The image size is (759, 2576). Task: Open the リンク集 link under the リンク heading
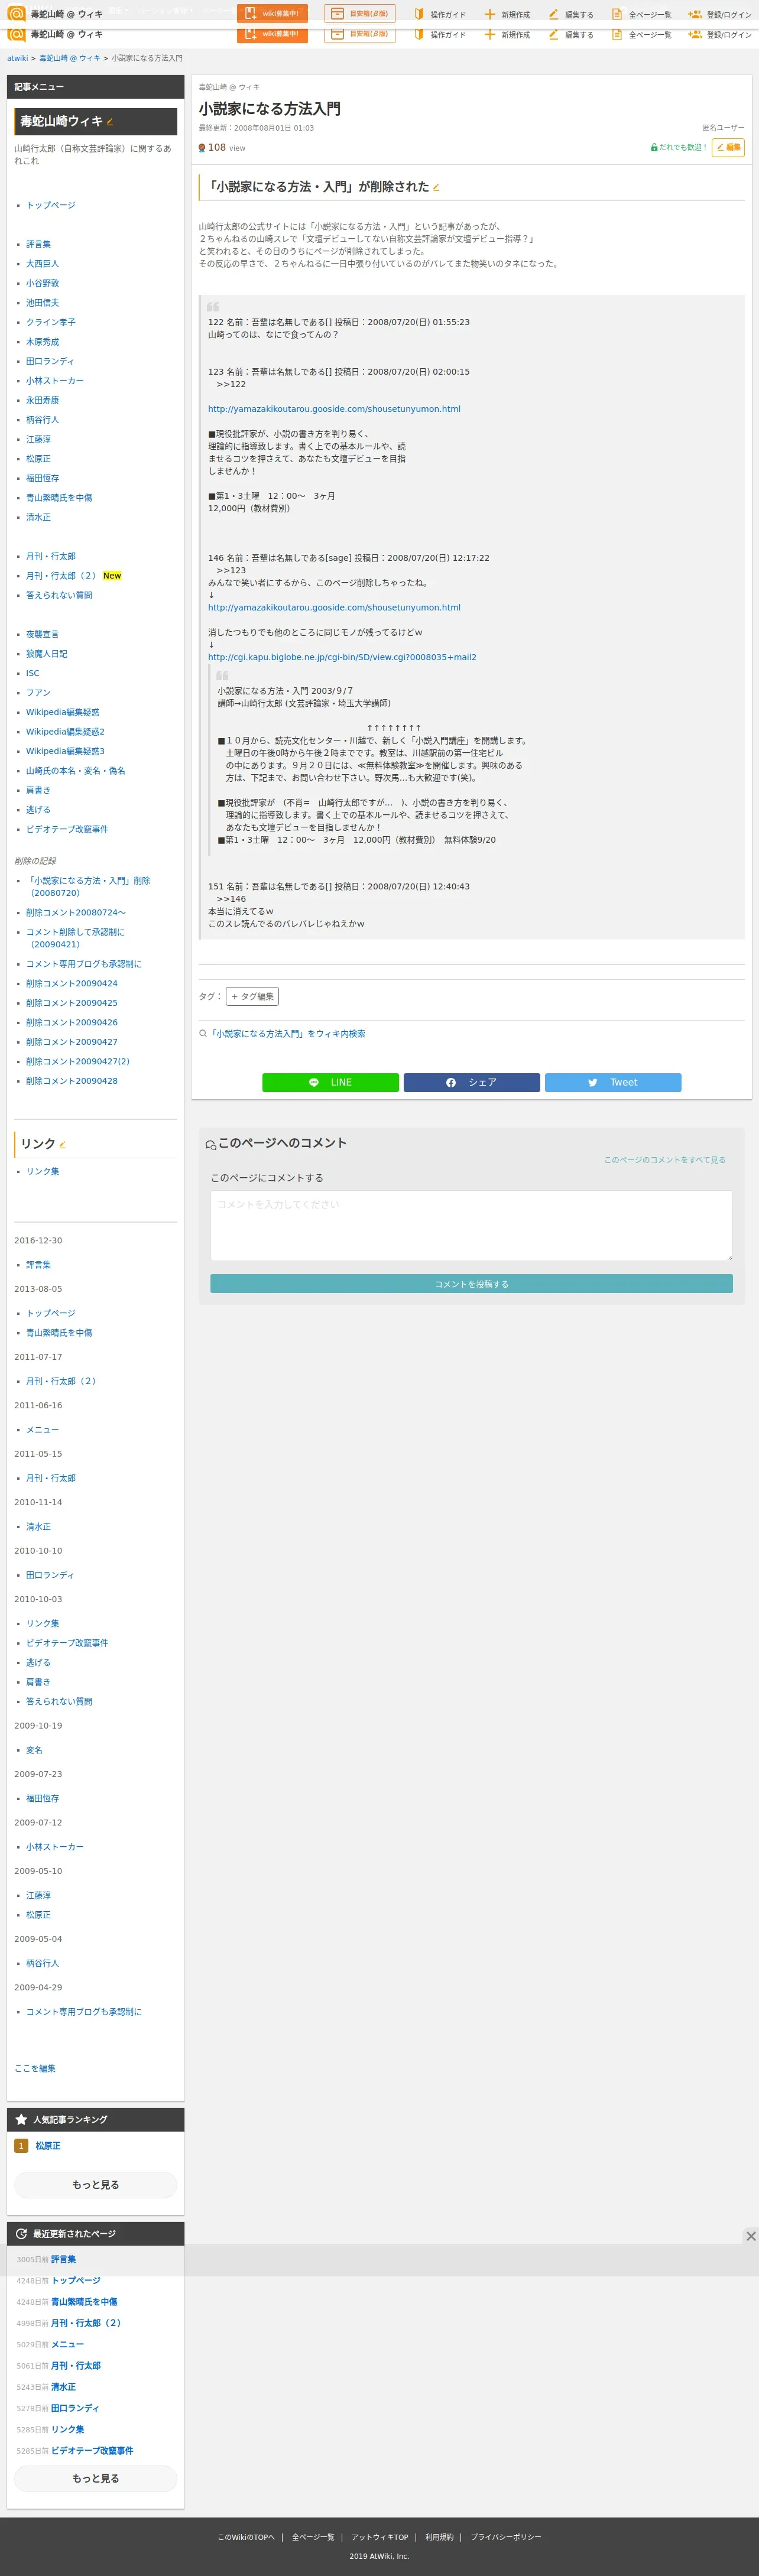[x=42, y=1171]
